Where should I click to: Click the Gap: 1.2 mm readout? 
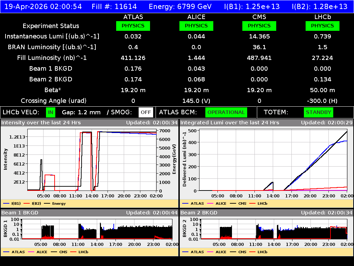(x=81, y=112)
